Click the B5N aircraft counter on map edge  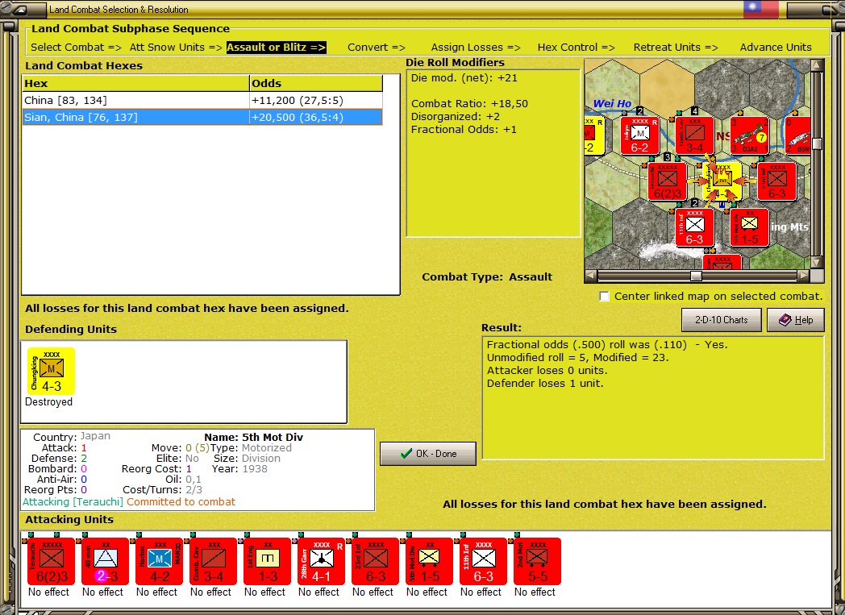(797, 135)
